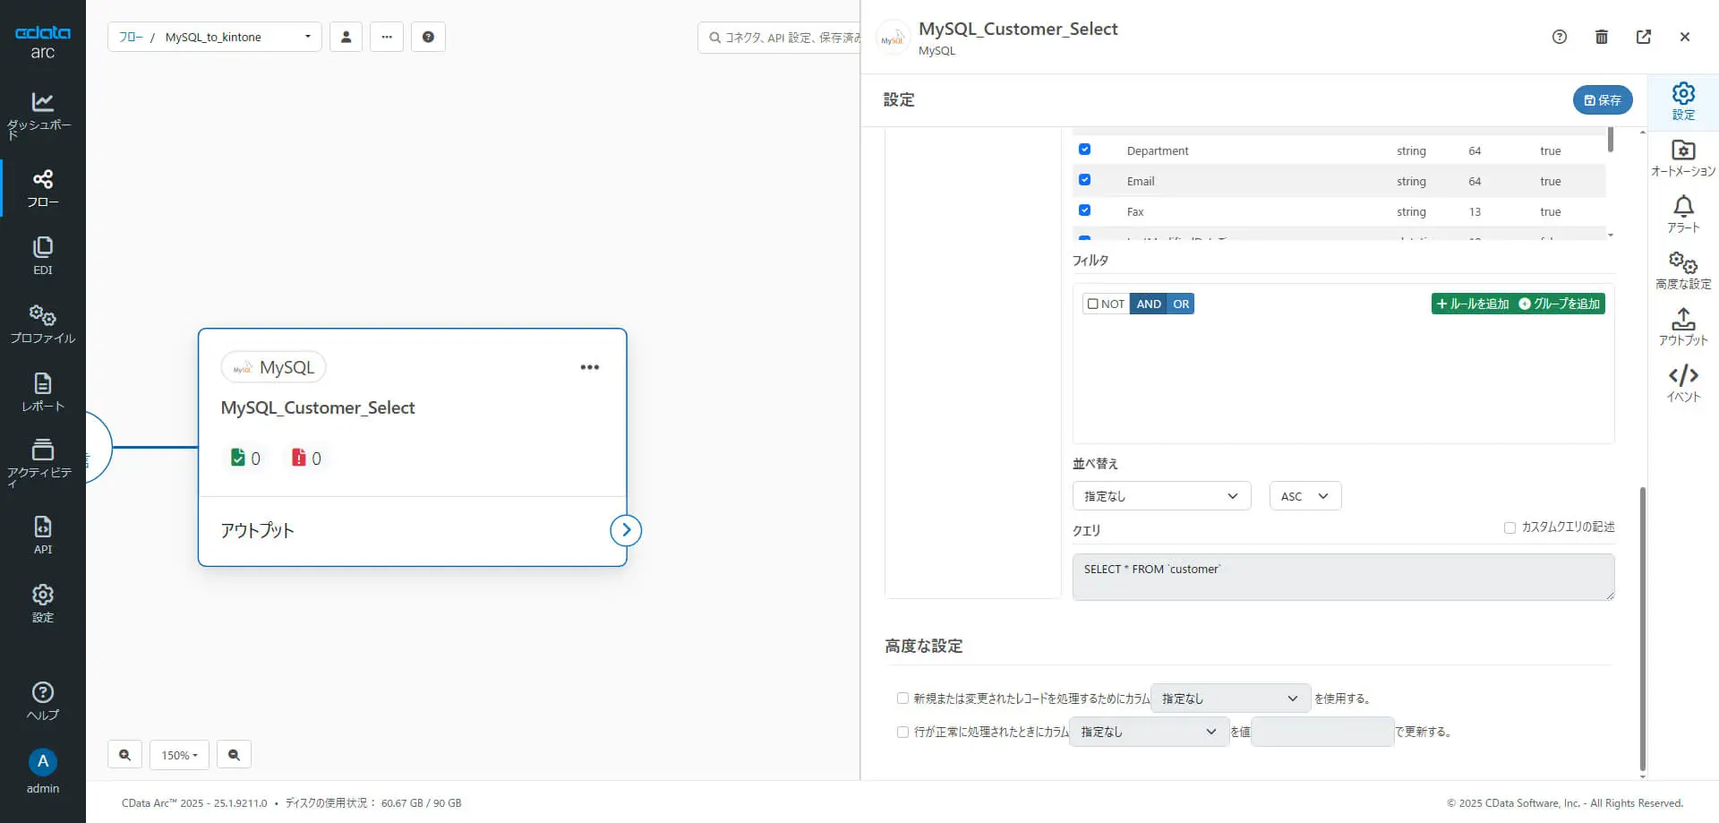Open the ASC sort order dropdown
The width and height of the screenshot is (1719, 823).
click(x=1305, y=496)
